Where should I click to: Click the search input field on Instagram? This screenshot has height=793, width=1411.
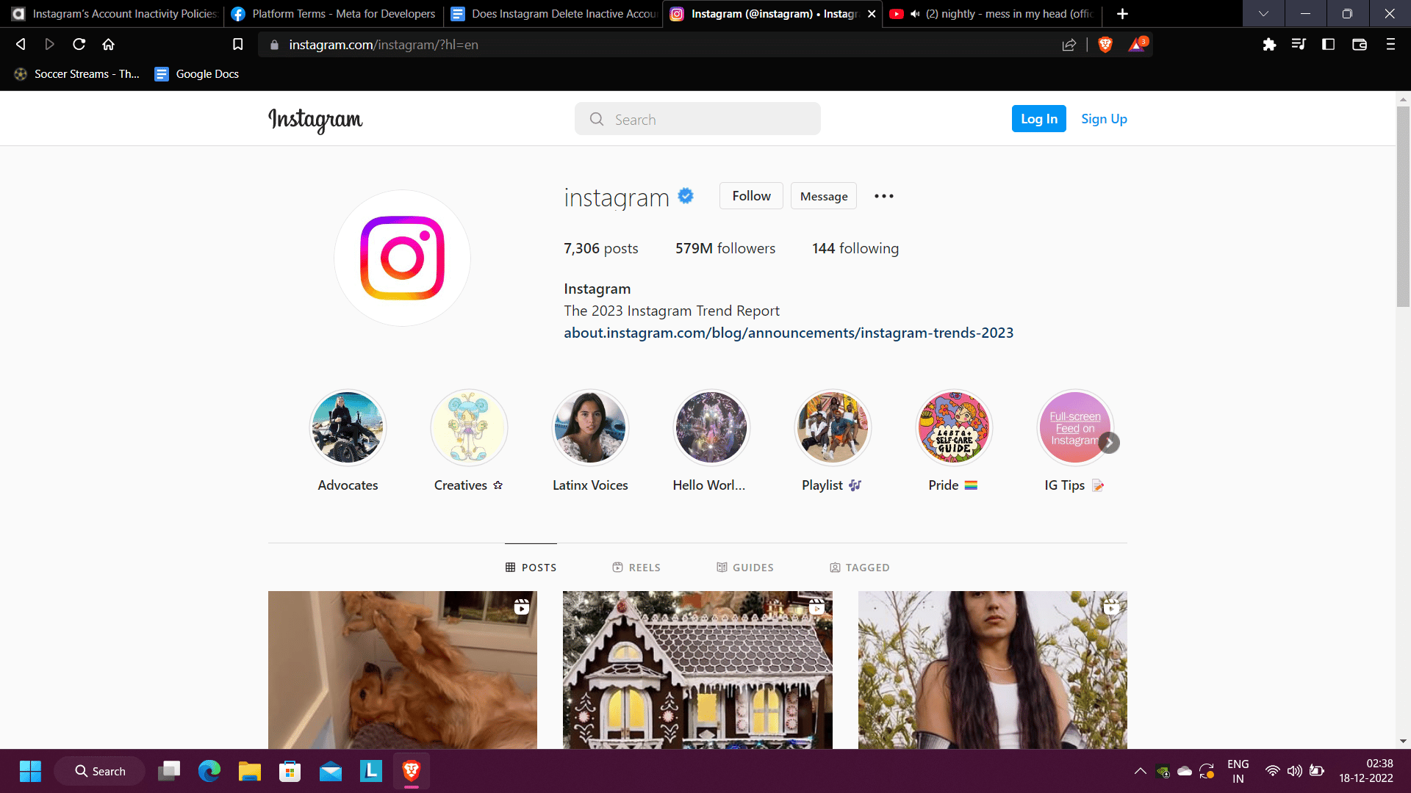[x=697, y=118]
